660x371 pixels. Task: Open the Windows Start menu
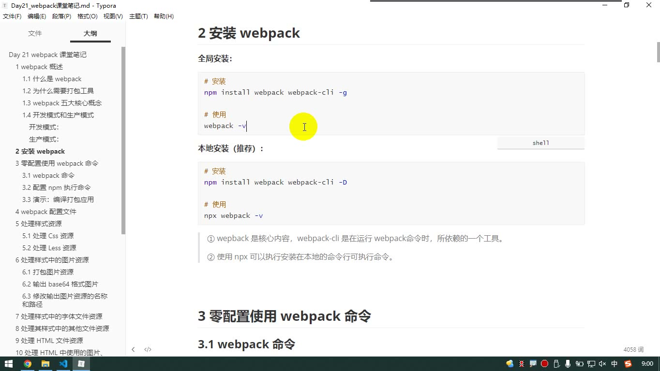[9, 364]
